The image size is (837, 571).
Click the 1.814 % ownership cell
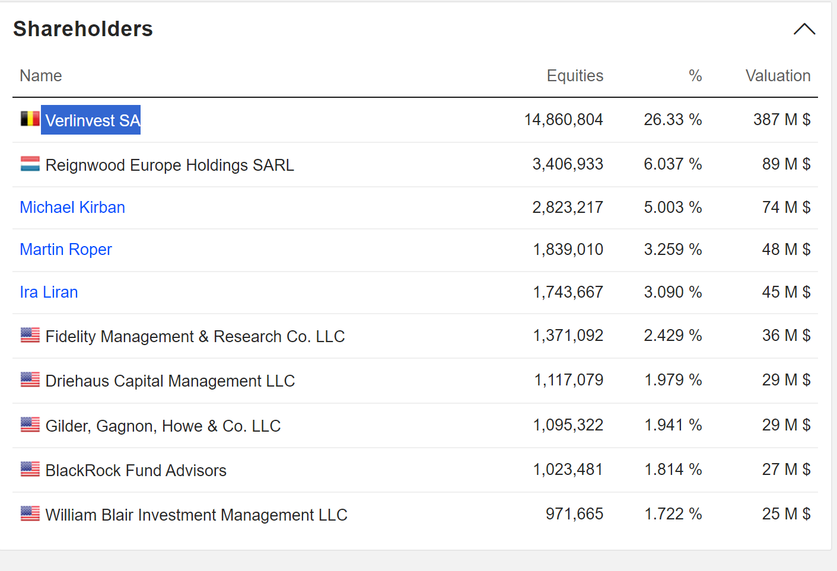[673, 469]
